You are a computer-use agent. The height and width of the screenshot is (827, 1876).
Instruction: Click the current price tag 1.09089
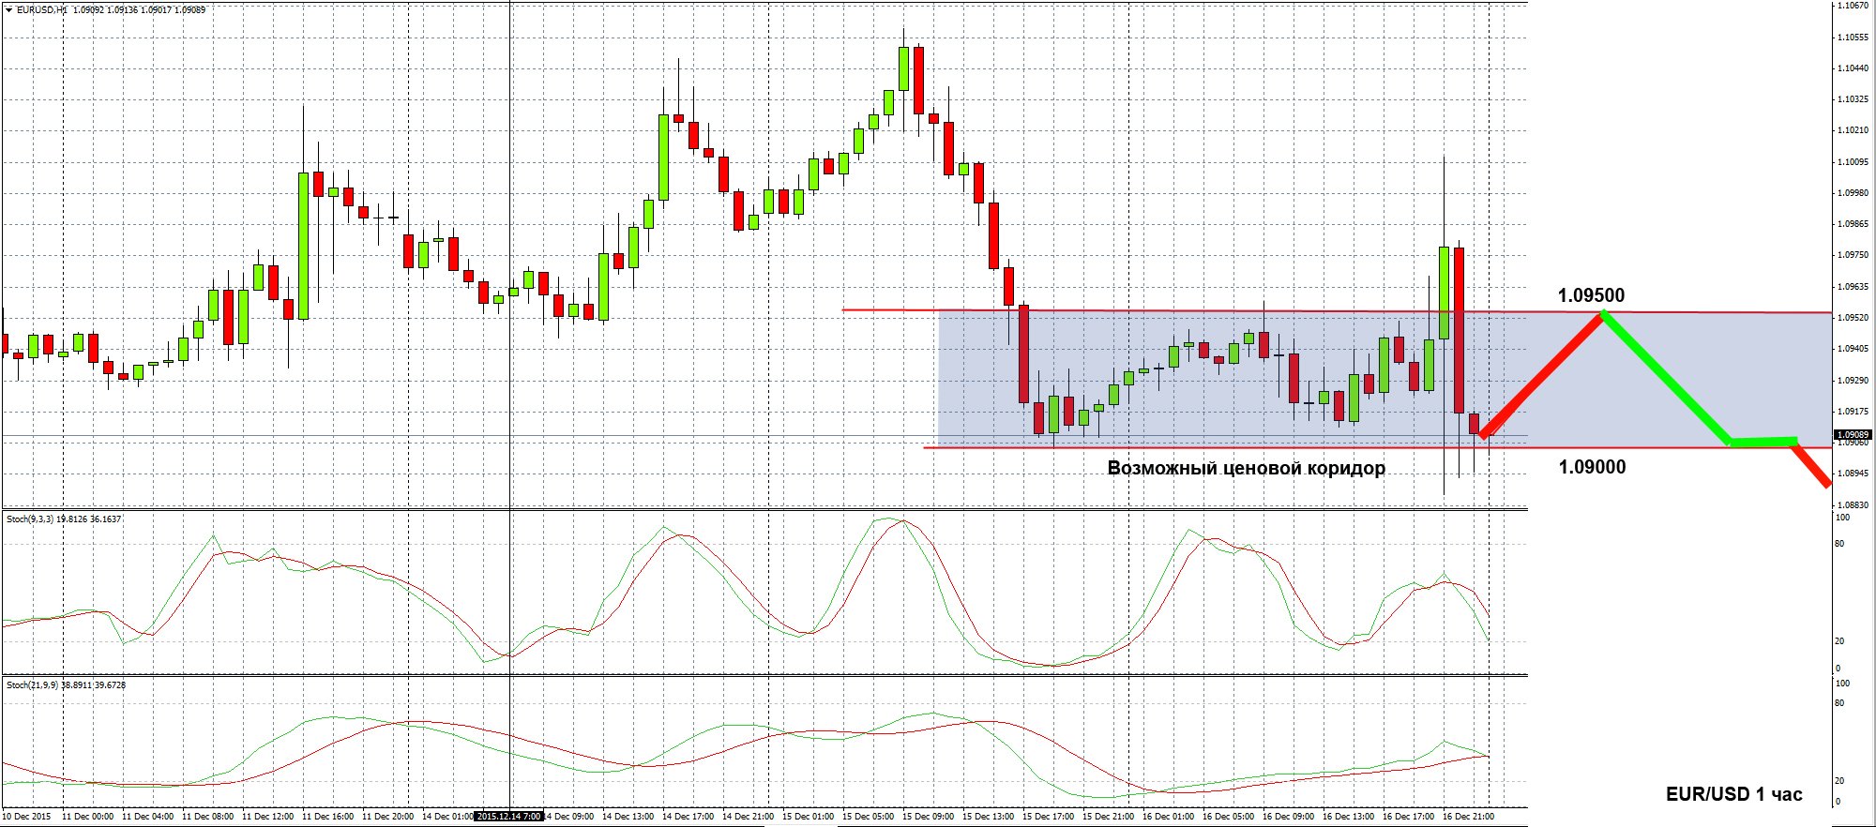(x=1853, y=435)
